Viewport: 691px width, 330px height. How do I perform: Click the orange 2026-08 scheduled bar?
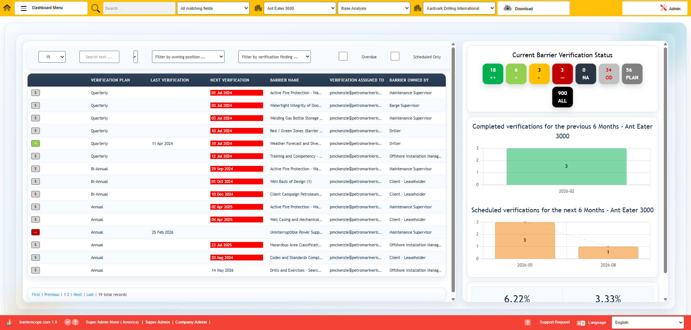point(608,252)
